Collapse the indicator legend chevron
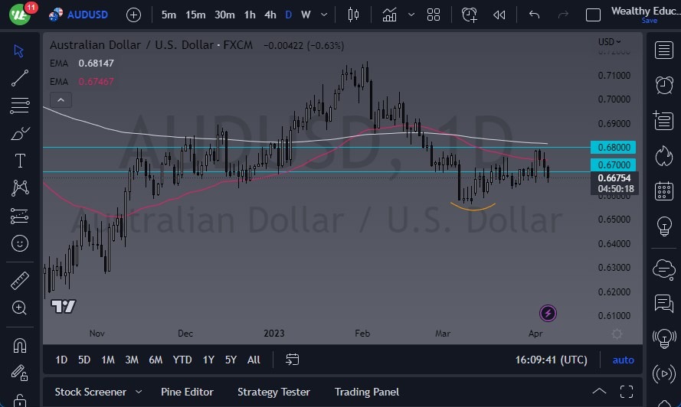The width and height of the screenshot is (681, 407). pos(61,99)
